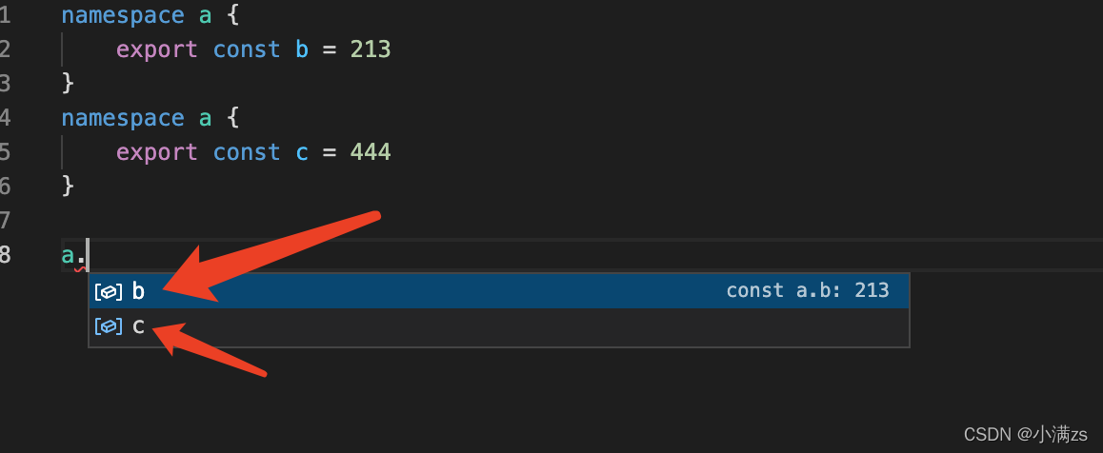The width and height of the screenshot is (1103, 453).
Task: Click the CSDN @小满zs watermark
Action: click(x=1026, y=434)
